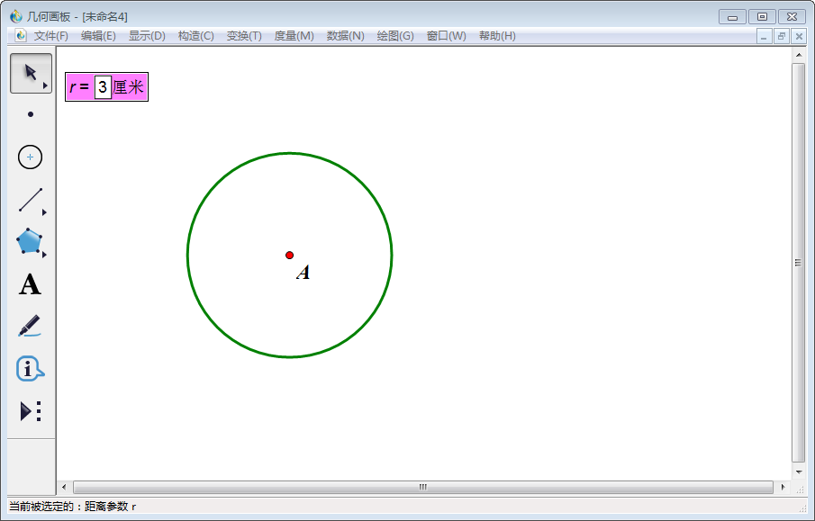Close the inner document 未命名4
Viewport: 815px width, 521px height.
coord(799,36)
